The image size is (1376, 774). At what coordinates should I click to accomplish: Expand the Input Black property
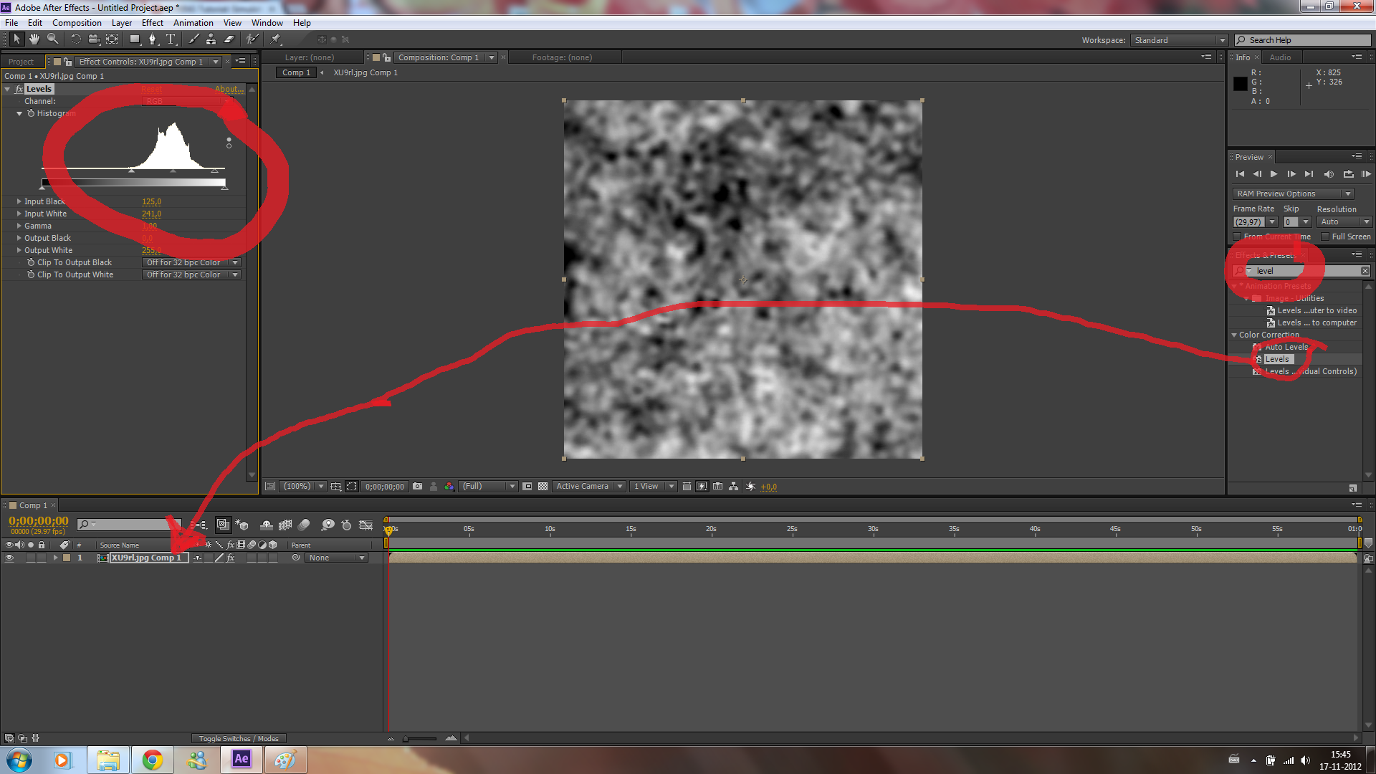coord(19,201)
